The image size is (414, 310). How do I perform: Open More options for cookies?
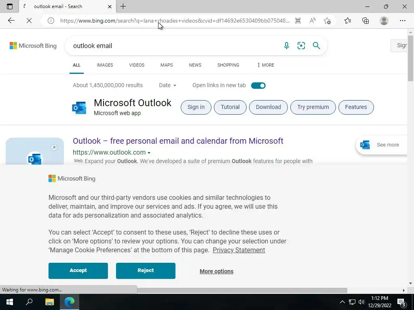(217, 271)
